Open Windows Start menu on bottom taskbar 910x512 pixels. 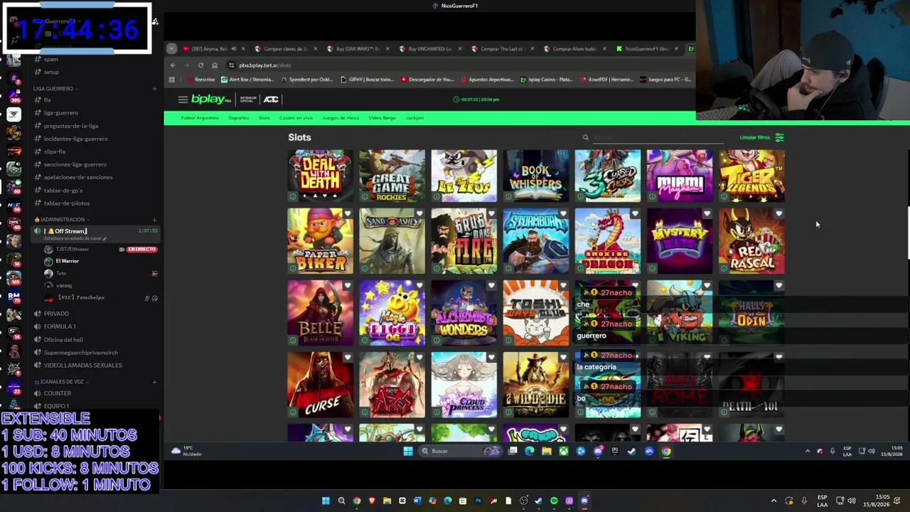tap(326, 501)
